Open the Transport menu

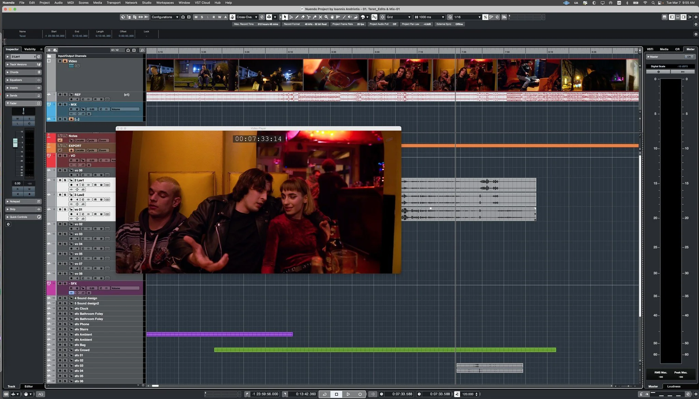click(113, 2)
